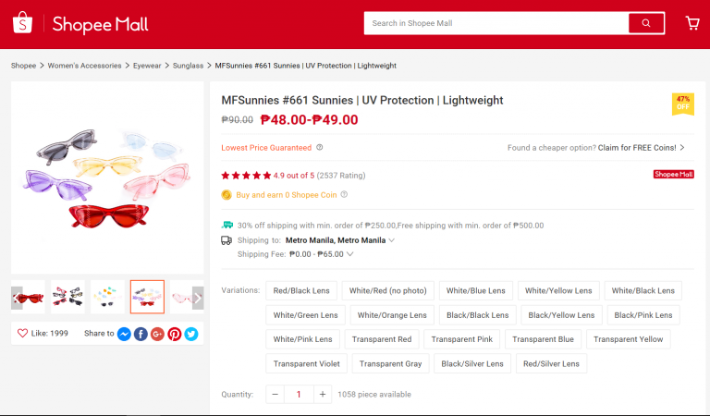The width and height of the screenshot is (710, 416).
Task: Choose Black/Silver Lens option
Action: (472, 363)
